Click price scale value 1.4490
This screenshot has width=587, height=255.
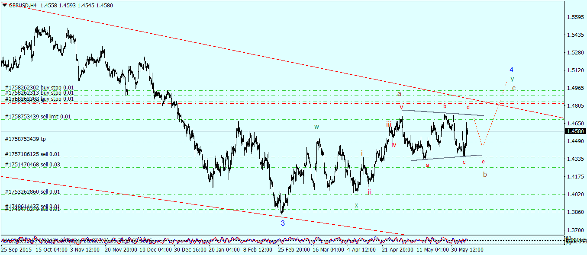[575, 141]
